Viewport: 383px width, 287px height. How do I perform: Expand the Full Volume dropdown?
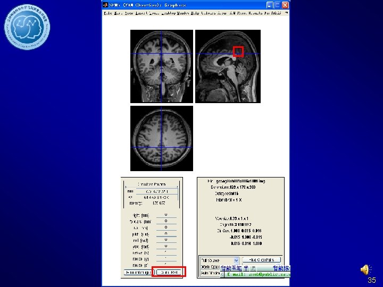pos(219,260)
